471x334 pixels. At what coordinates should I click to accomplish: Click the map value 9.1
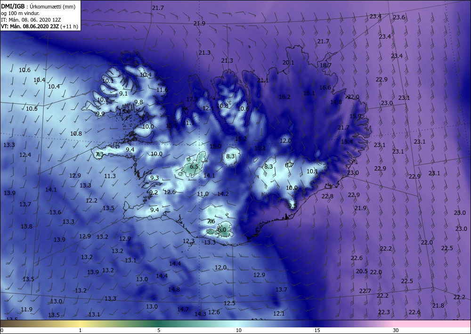coord(123,93)
